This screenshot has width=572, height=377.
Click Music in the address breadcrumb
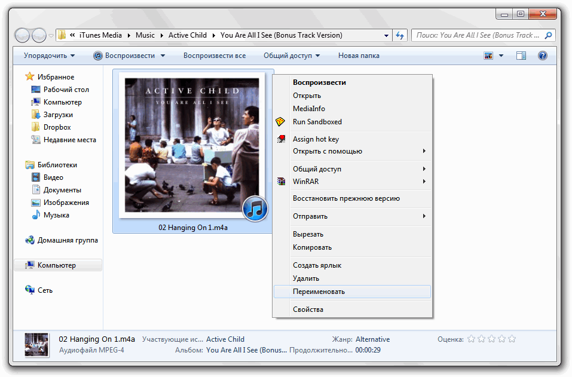(145, 35)
